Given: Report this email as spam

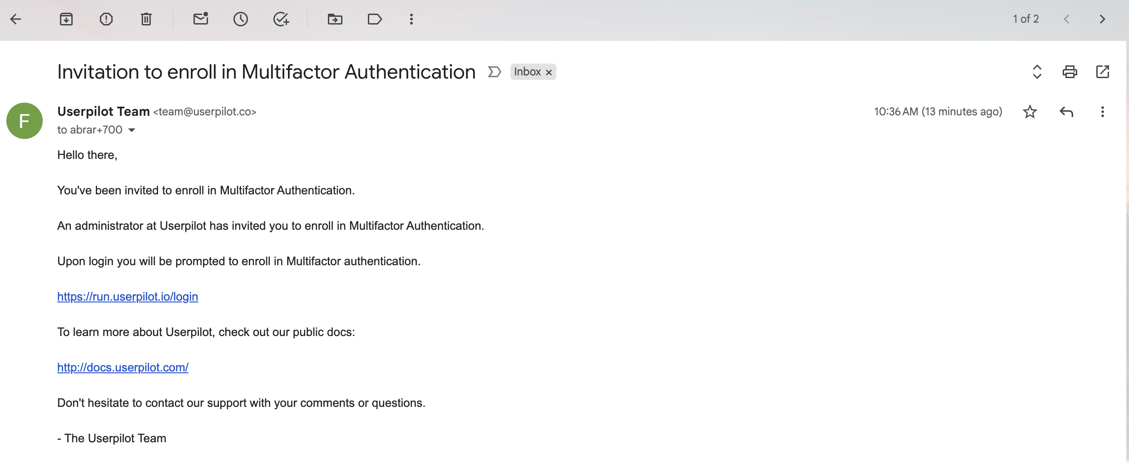Looking at the screenshot, I should pos(106,19).
